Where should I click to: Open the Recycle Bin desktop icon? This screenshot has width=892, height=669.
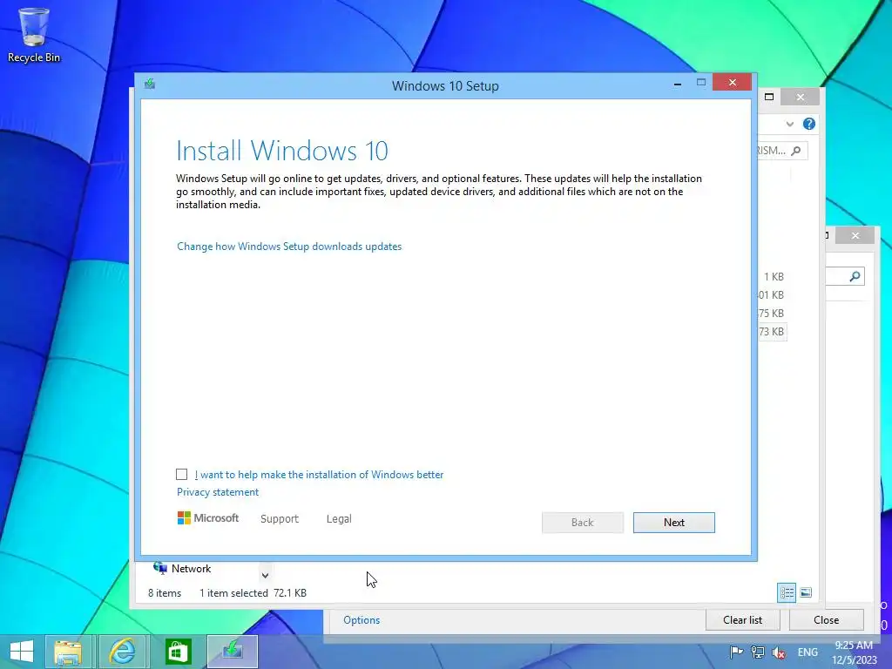(34, 35)
